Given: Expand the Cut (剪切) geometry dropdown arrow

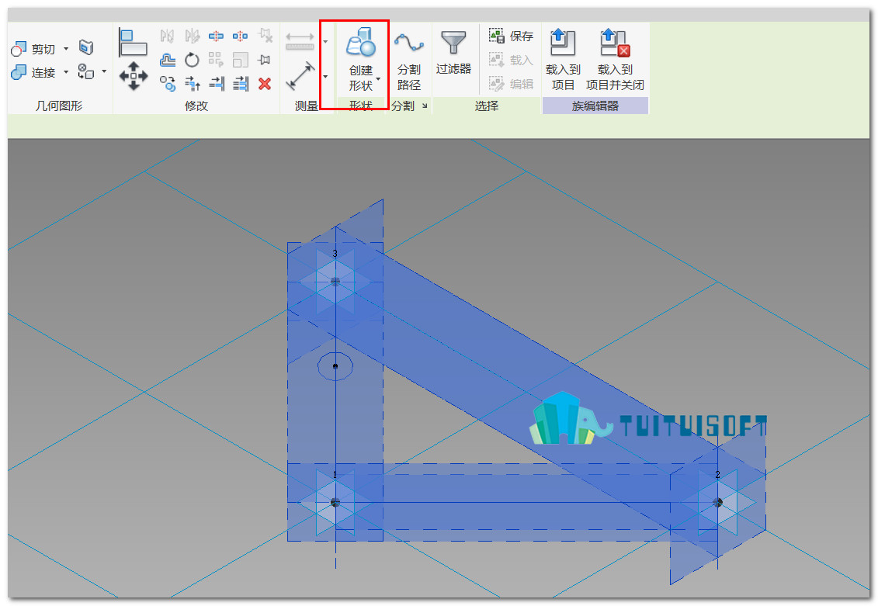Looking at the screenshot, I should [x=66, y=49].
